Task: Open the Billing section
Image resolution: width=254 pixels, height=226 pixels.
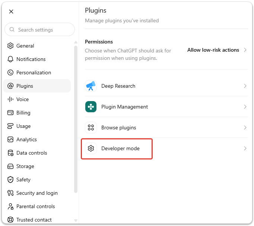Action: click(37, 113)
